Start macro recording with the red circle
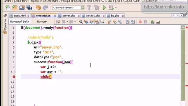188x106 pixels. [140, 22]
